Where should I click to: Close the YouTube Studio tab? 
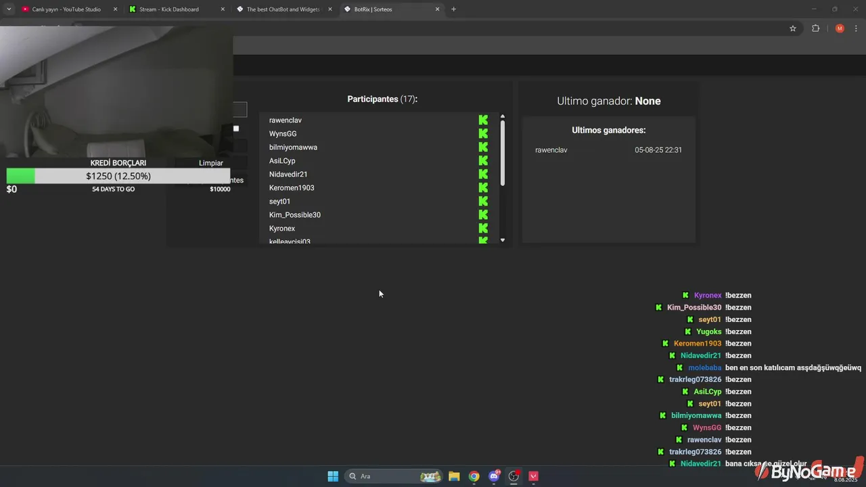click(115, 9)
